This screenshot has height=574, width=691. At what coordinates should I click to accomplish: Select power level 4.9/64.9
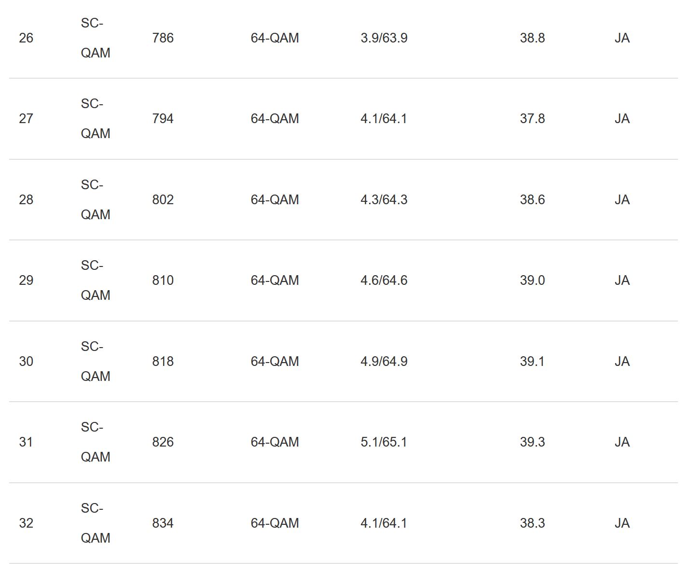[x=384, y=362]
